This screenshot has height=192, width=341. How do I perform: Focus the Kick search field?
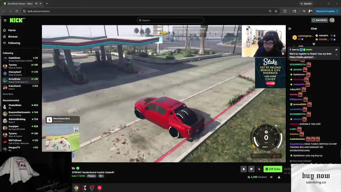point(170,20)
